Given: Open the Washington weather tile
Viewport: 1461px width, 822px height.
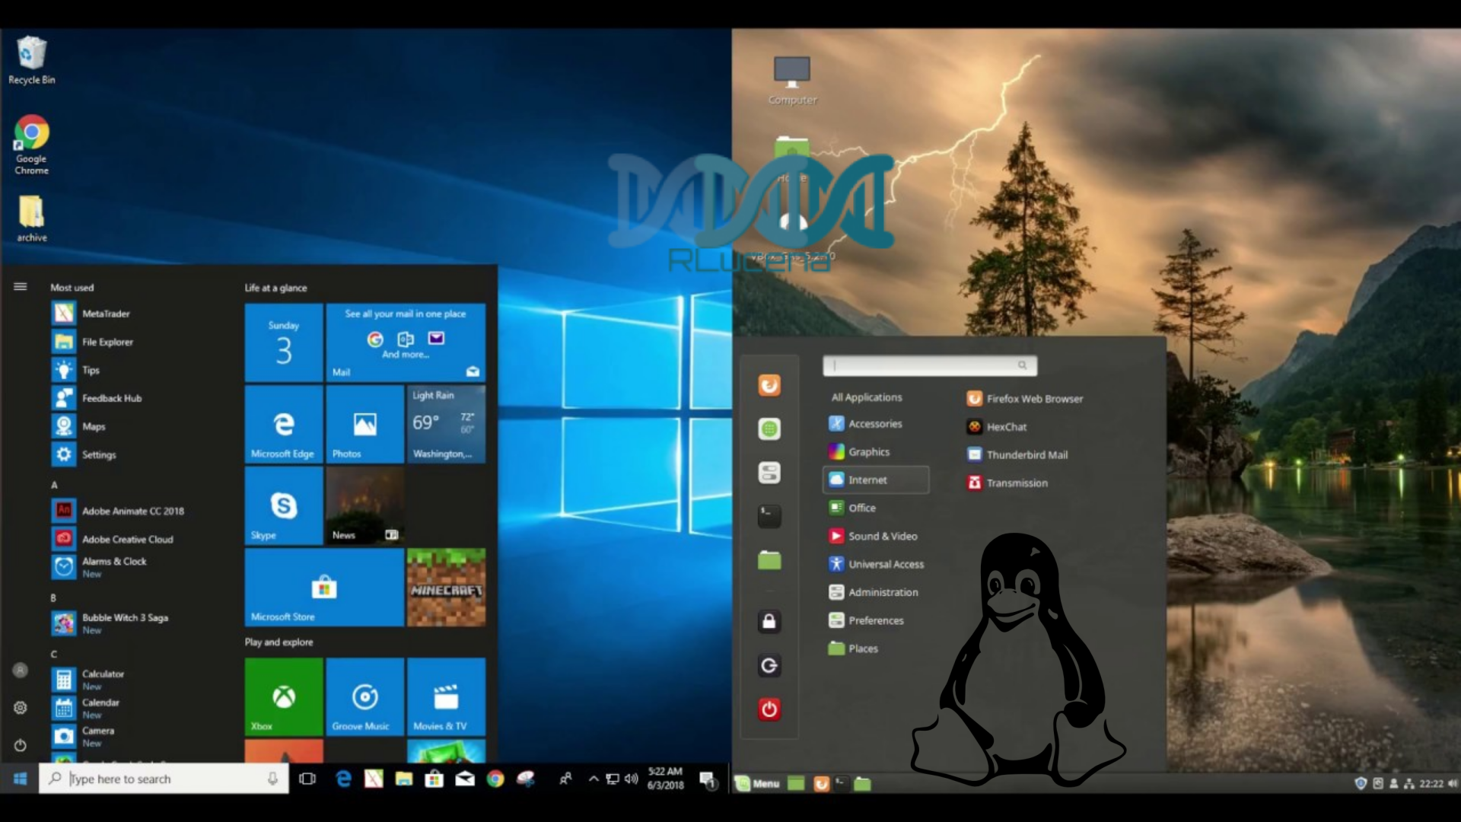Looking at the screenshot, I should tap(447, 424).
